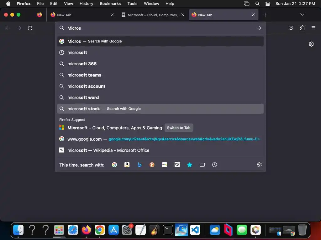The image size is (321, 240).
Task: Go back to the previous page
Action: [x=8, y=28]
